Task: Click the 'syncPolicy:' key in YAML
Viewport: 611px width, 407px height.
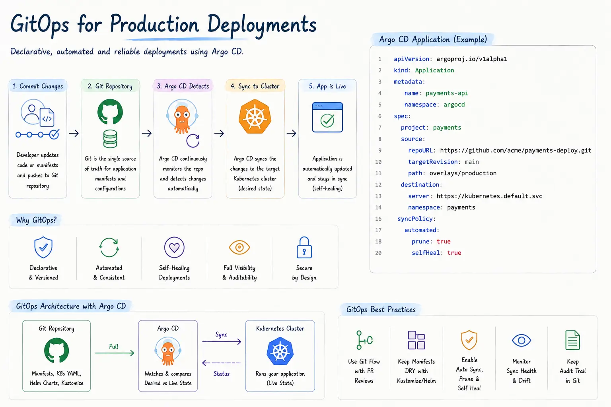Action: tap(416, 219)
